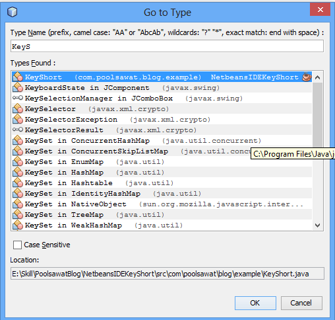The image size is (335, 320).
Task: Enable the Case Sensitive checkbox
Action: (x=17, y=245)
